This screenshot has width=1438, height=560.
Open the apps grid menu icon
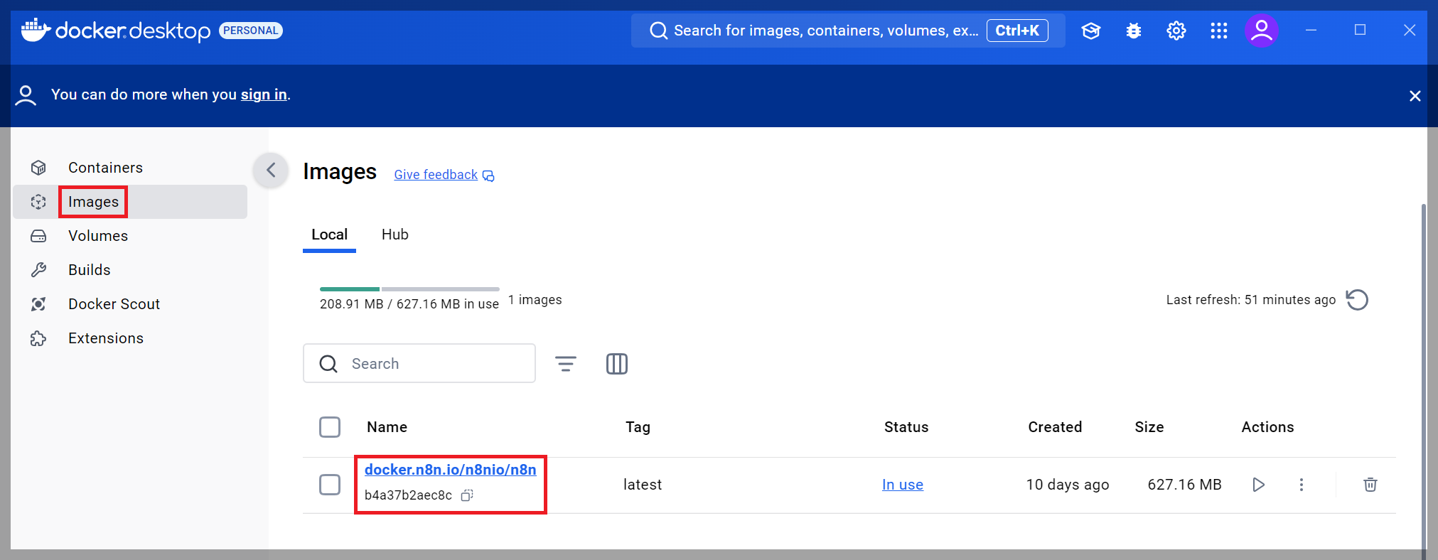[x=1219, y=31]
